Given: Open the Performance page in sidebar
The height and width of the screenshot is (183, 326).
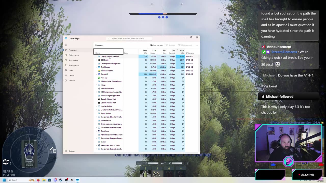Looking at the screenshot, I should [78, 55].
